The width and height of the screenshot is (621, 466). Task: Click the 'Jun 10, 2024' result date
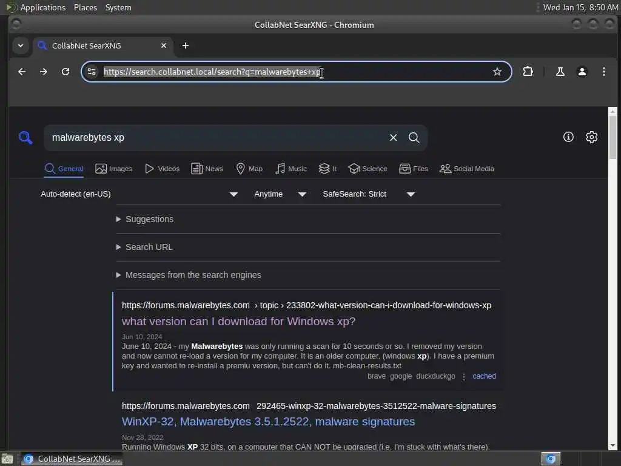142,337
